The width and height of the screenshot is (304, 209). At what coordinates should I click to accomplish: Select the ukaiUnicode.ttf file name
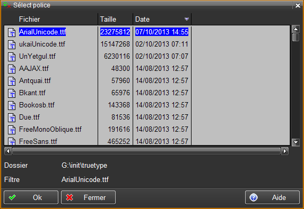(x=42, y=44)
